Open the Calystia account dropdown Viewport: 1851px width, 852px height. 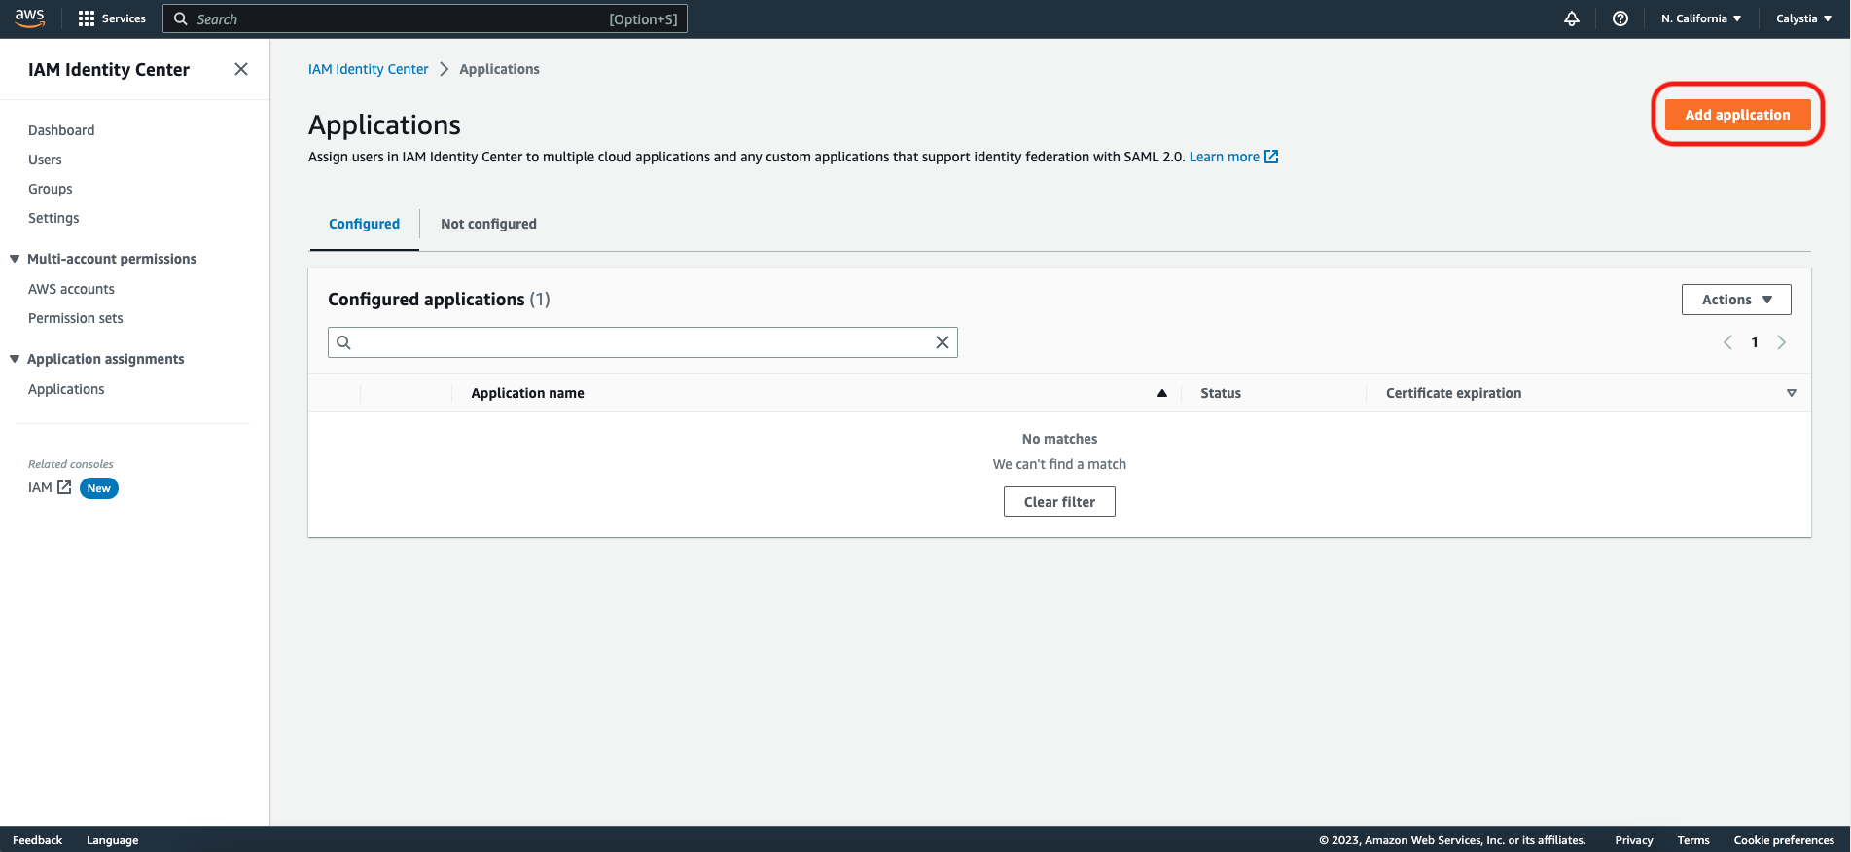pyautogui.click(x=1803, y=18)
